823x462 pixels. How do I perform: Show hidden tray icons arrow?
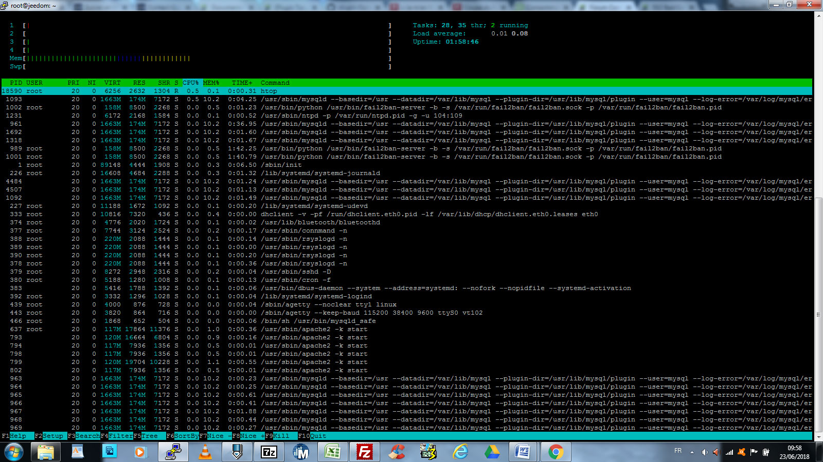click(692, 452)
